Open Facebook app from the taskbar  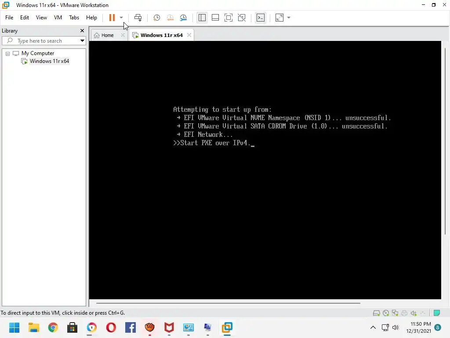130,327
